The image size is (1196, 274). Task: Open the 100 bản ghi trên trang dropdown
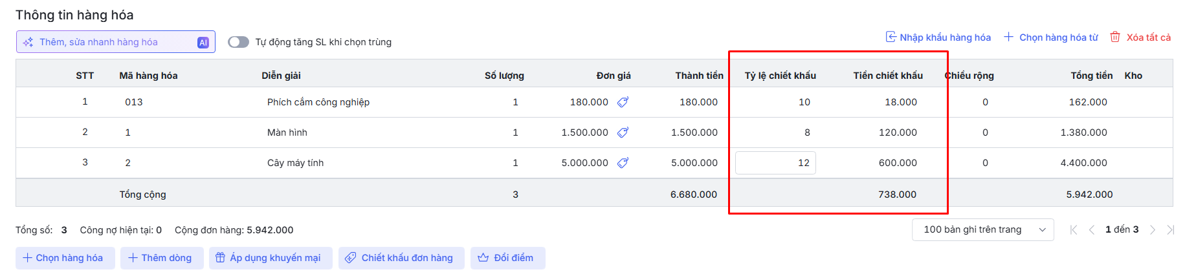[982, 230]
